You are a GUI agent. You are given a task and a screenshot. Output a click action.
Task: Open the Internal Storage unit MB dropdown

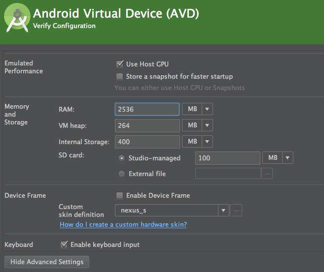(197, 142)
